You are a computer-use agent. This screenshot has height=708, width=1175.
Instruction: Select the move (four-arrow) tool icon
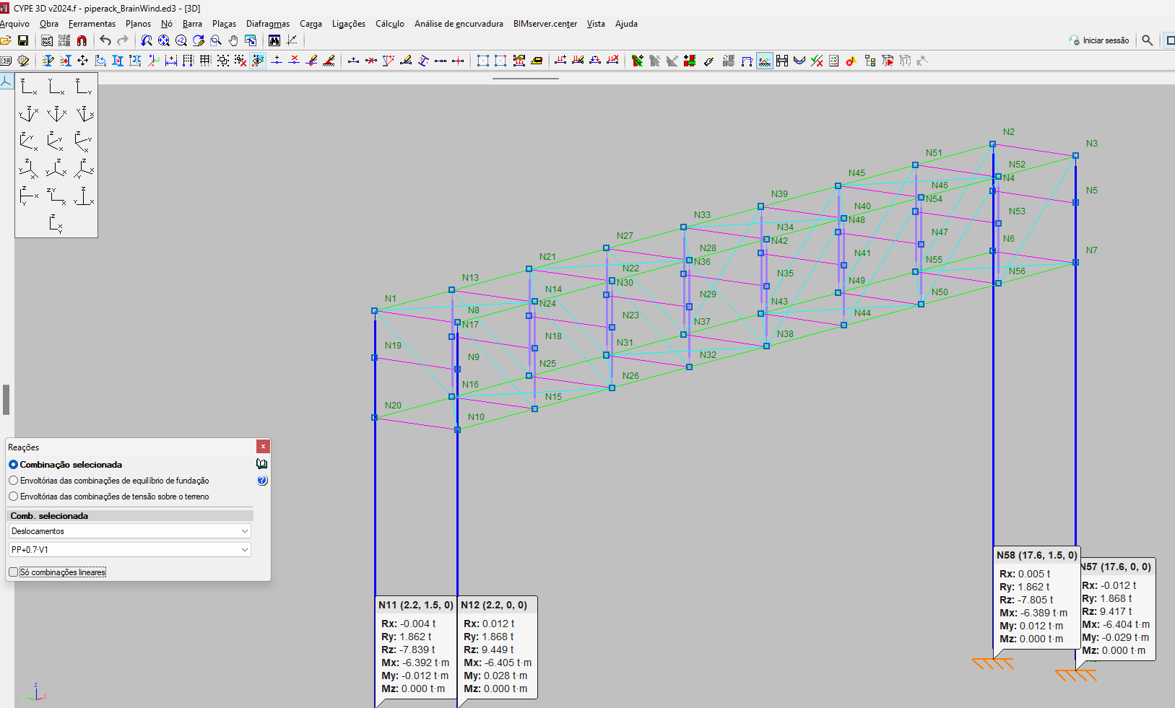coord(82,61)
